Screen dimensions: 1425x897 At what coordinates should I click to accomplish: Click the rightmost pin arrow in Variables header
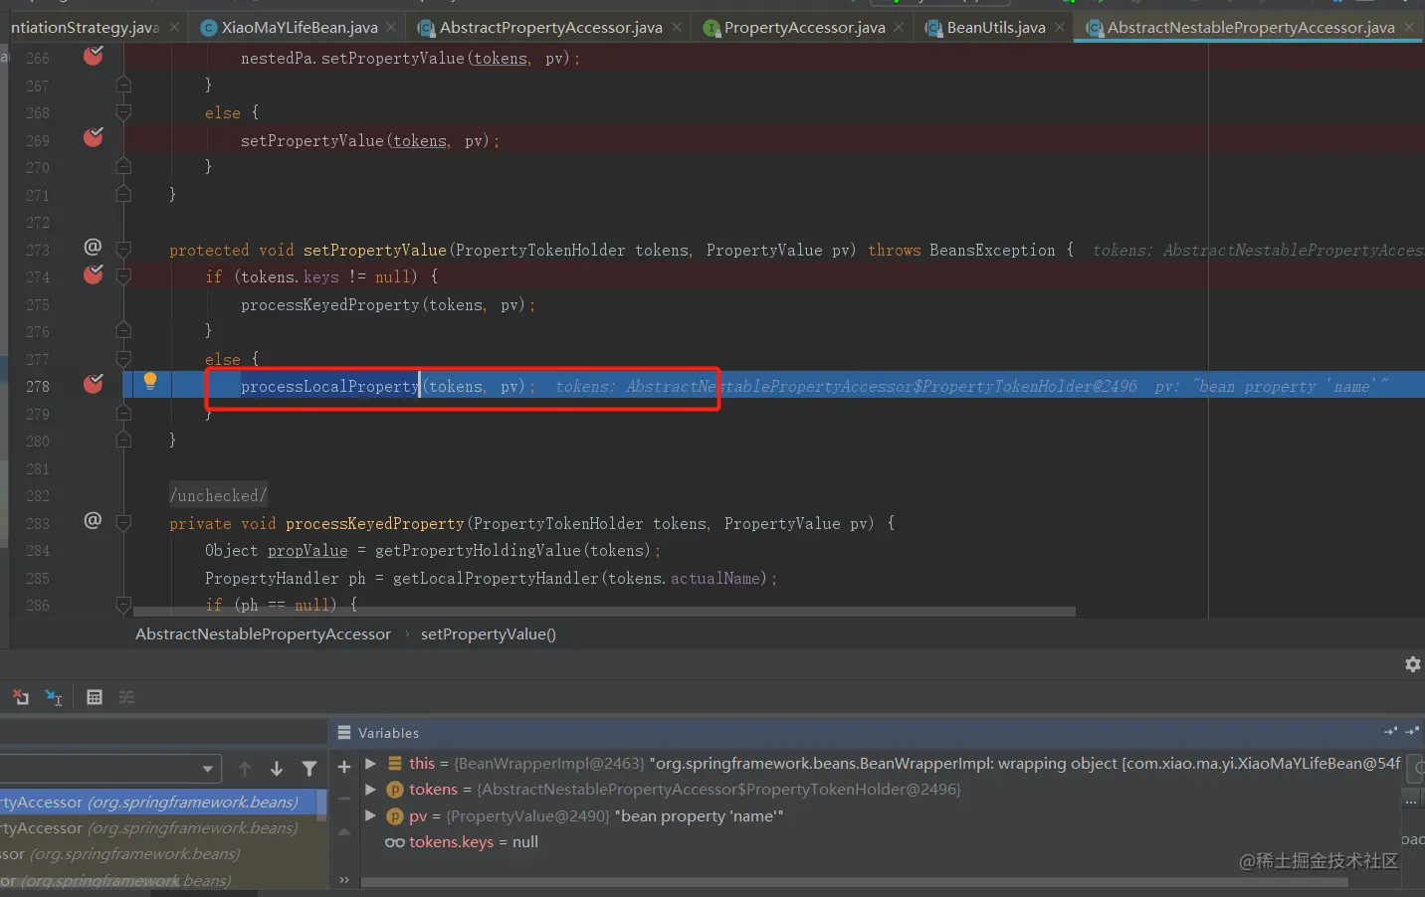pos(1411,732)
